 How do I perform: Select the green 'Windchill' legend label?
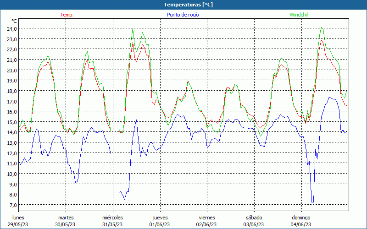pyautogui.click(x=299, y=15)
